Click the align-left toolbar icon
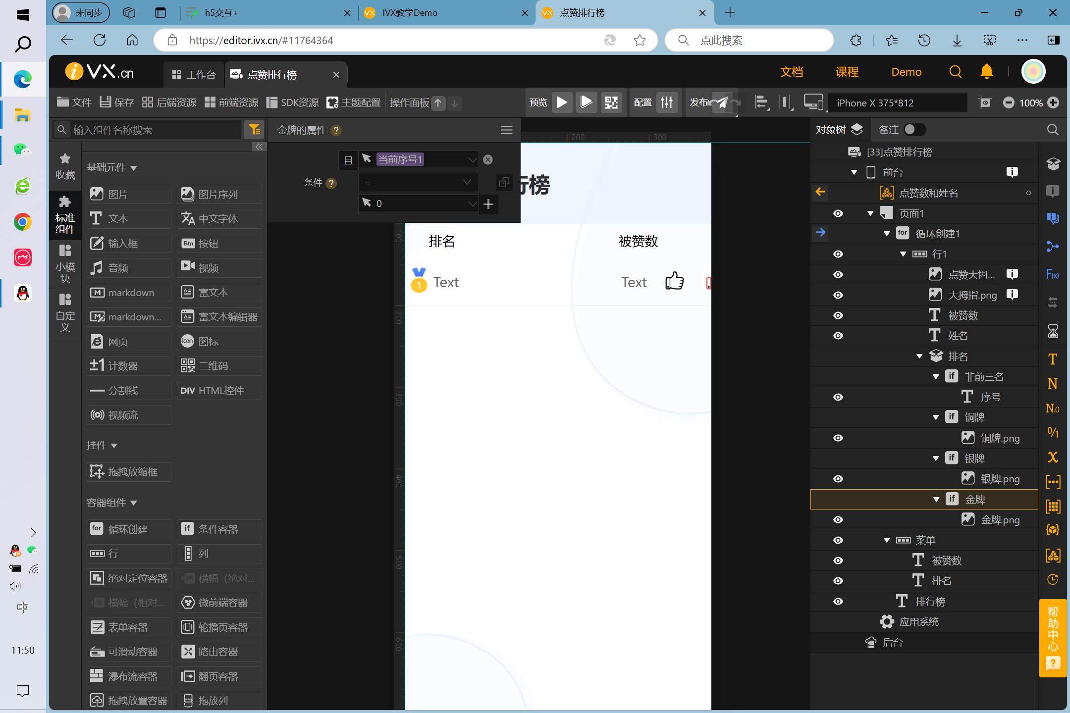Image resolution: width=1070 pixels, height=713 pixels. point(761,102)
